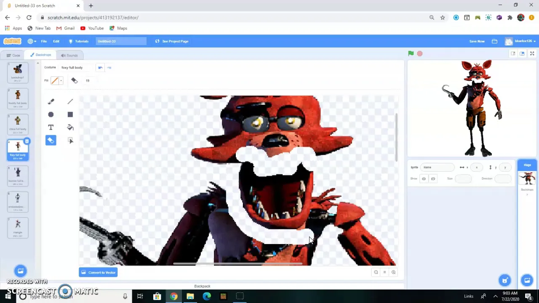The width and height of the screenshot is (539, 303).
Task: Select the Circle tool
Action: pos(51,114)
